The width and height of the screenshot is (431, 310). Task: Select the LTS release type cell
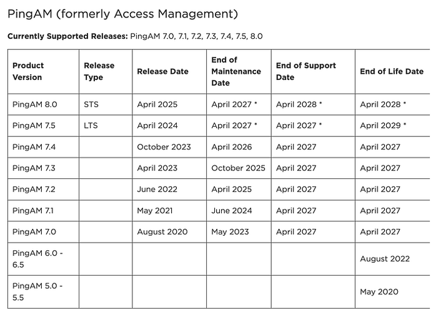(91, 125)
